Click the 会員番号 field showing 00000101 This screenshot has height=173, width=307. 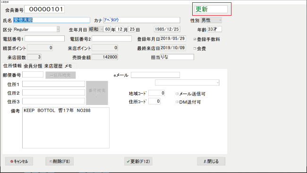[44, 9]
